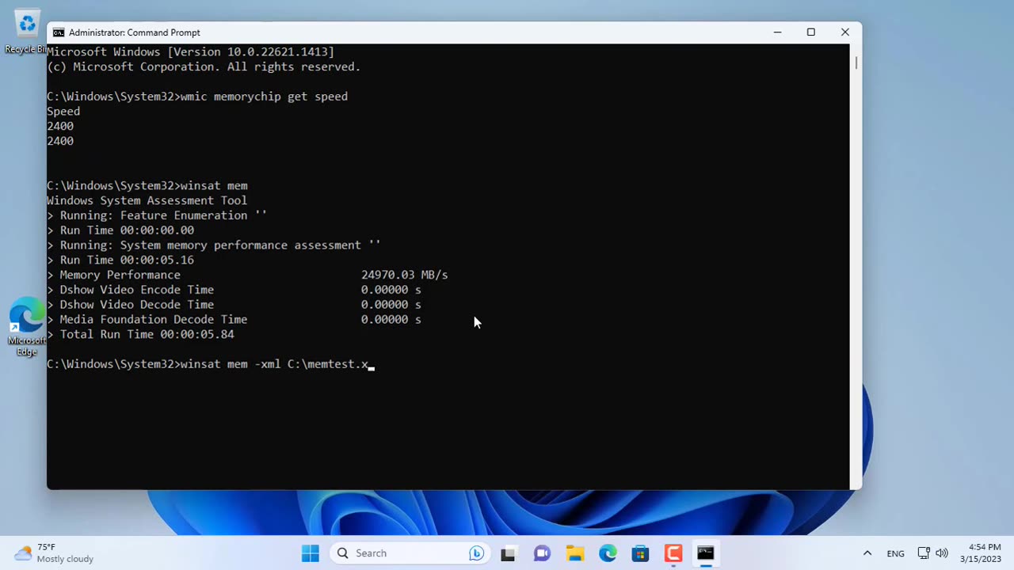Image resolution: width=1014 pixels, height=570 pixels.
Task: Click the 'Administrator: Command Prompt' title text
Action: [x=135, y=32]
